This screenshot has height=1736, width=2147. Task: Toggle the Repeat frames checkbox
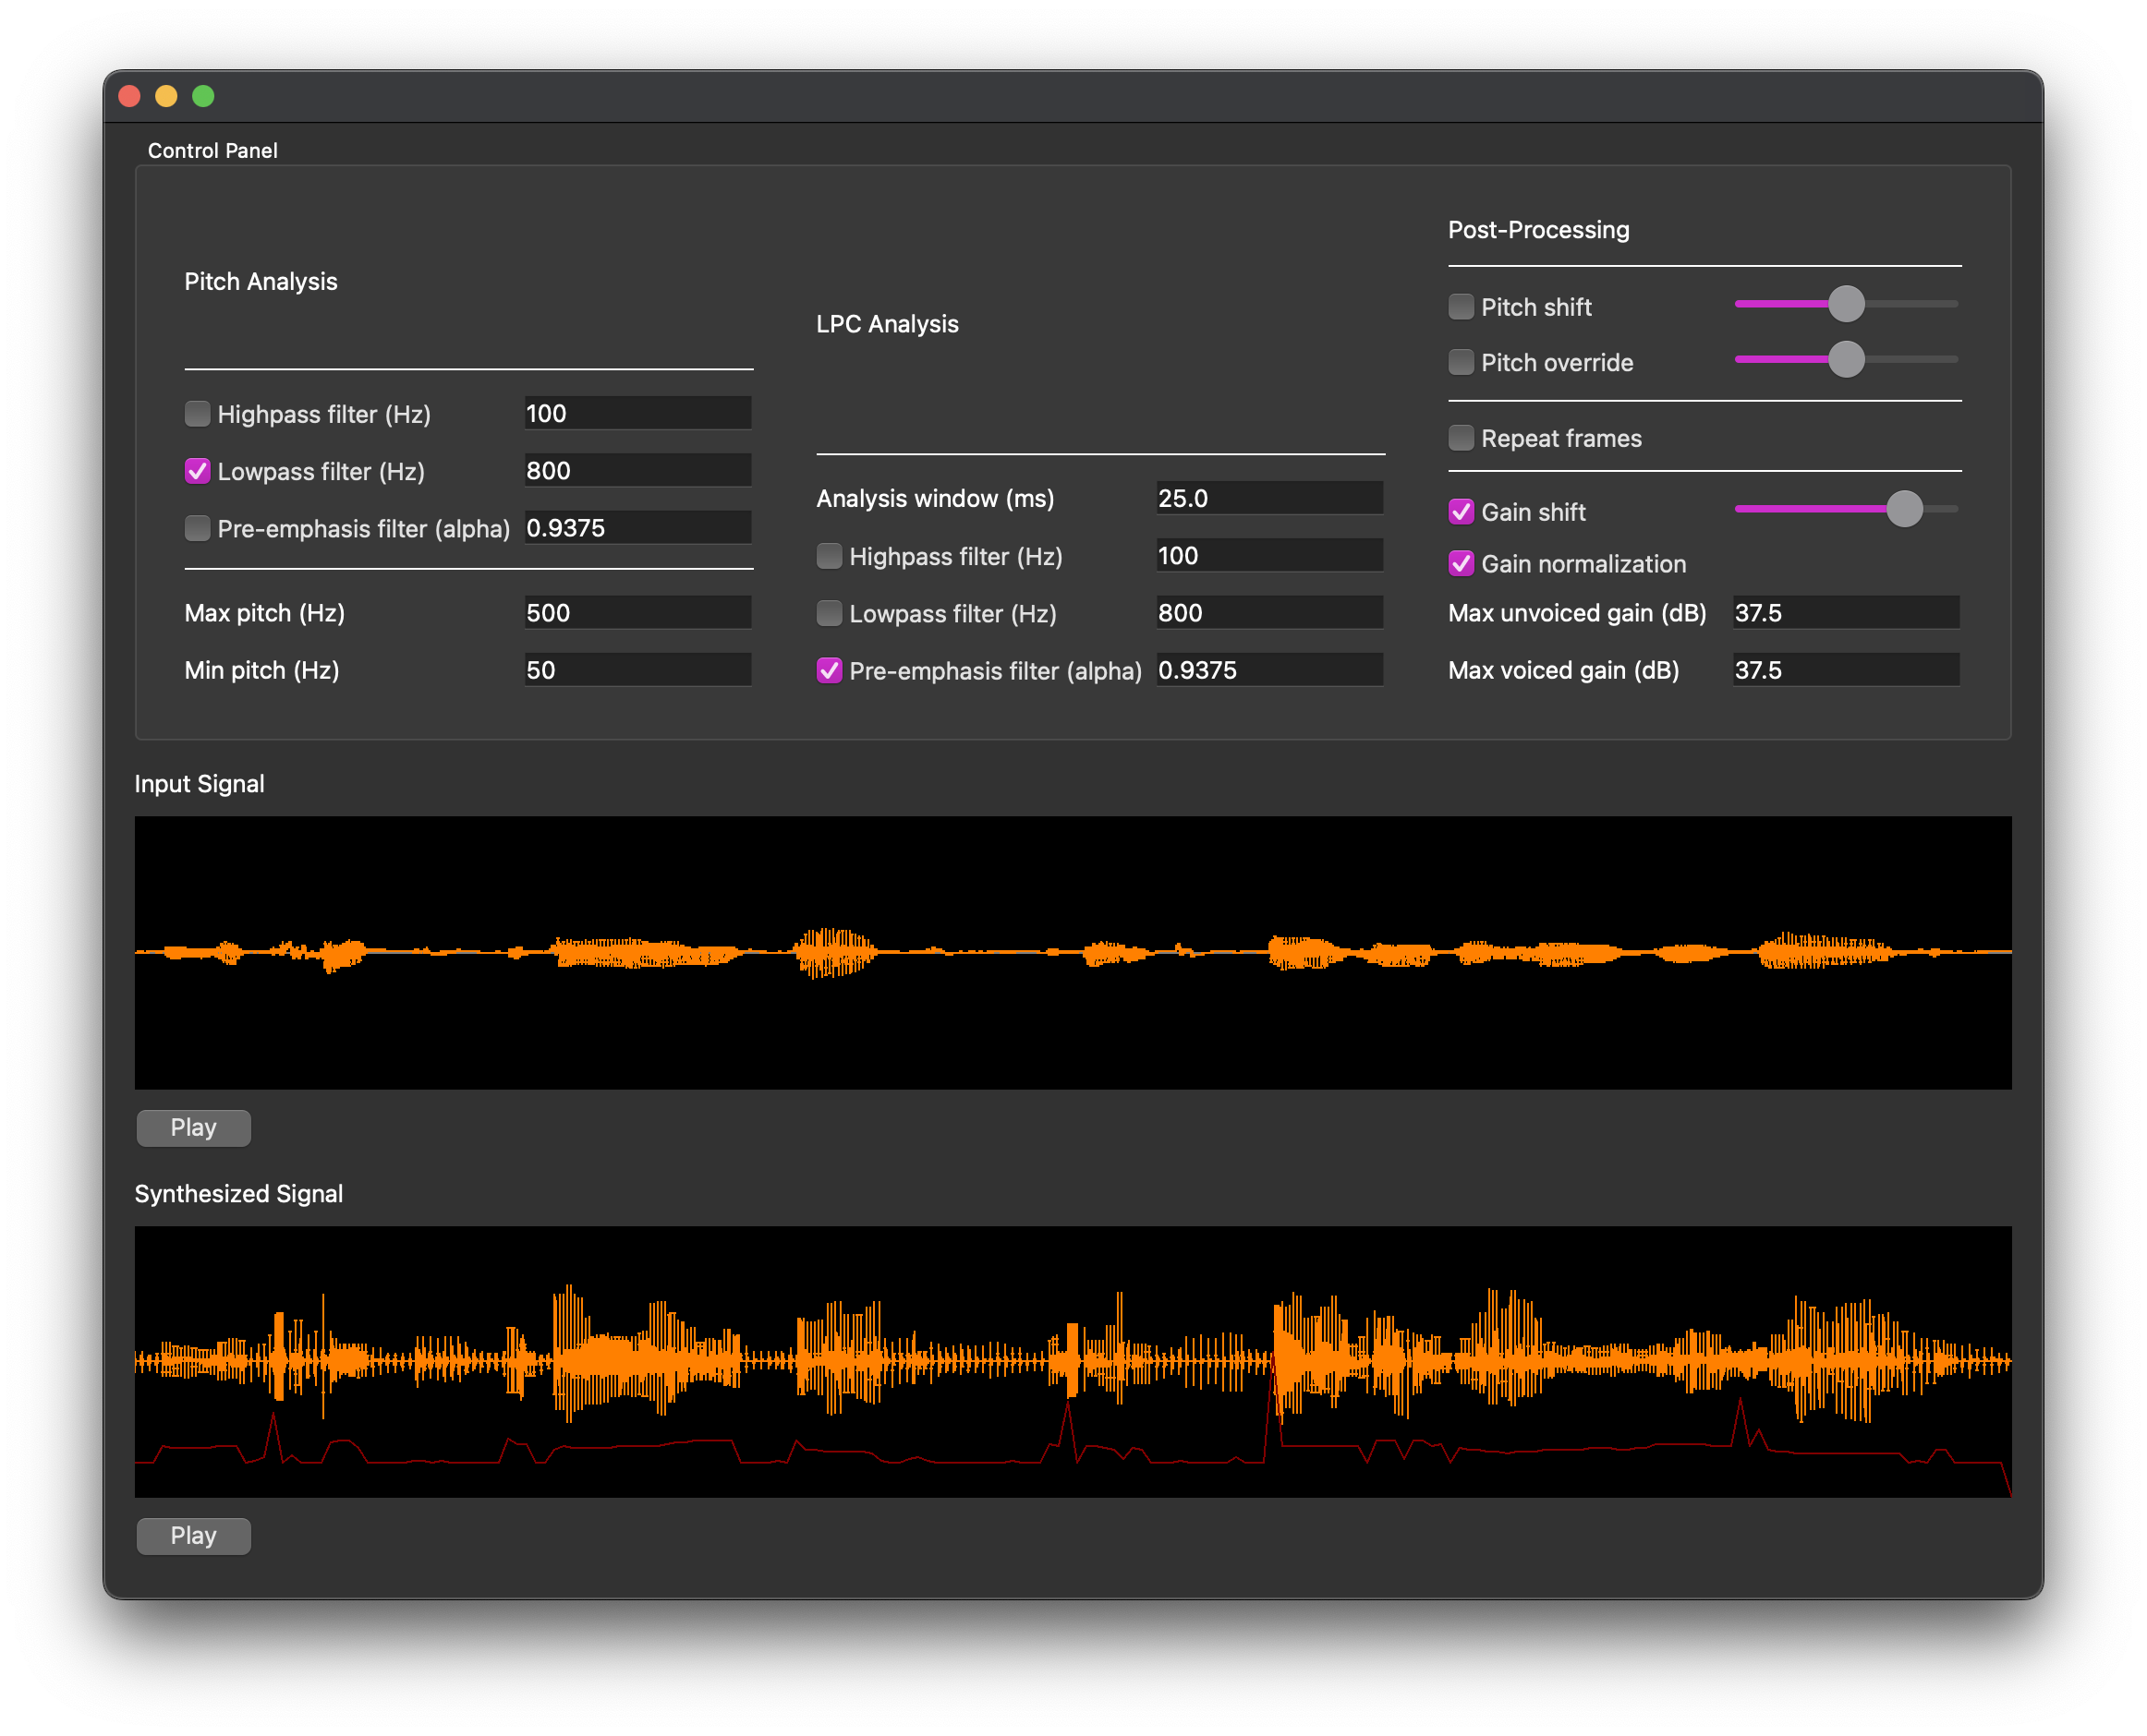1462,438
